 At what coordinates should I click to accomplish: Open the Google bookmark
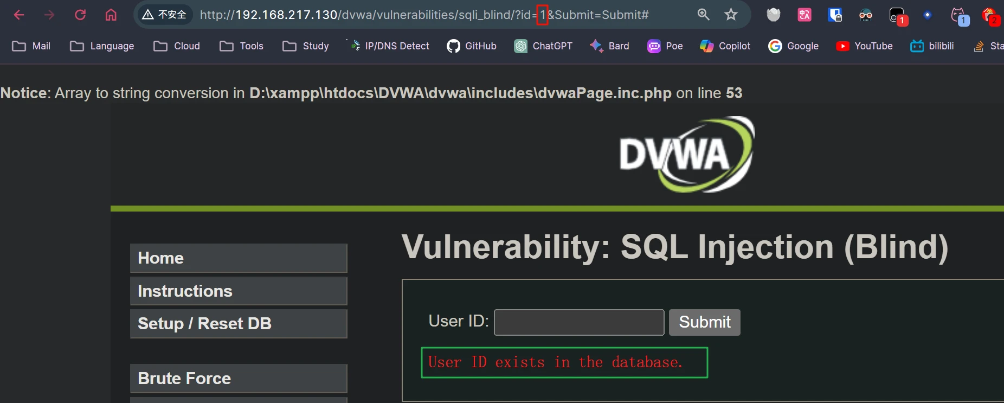[794, 46]
